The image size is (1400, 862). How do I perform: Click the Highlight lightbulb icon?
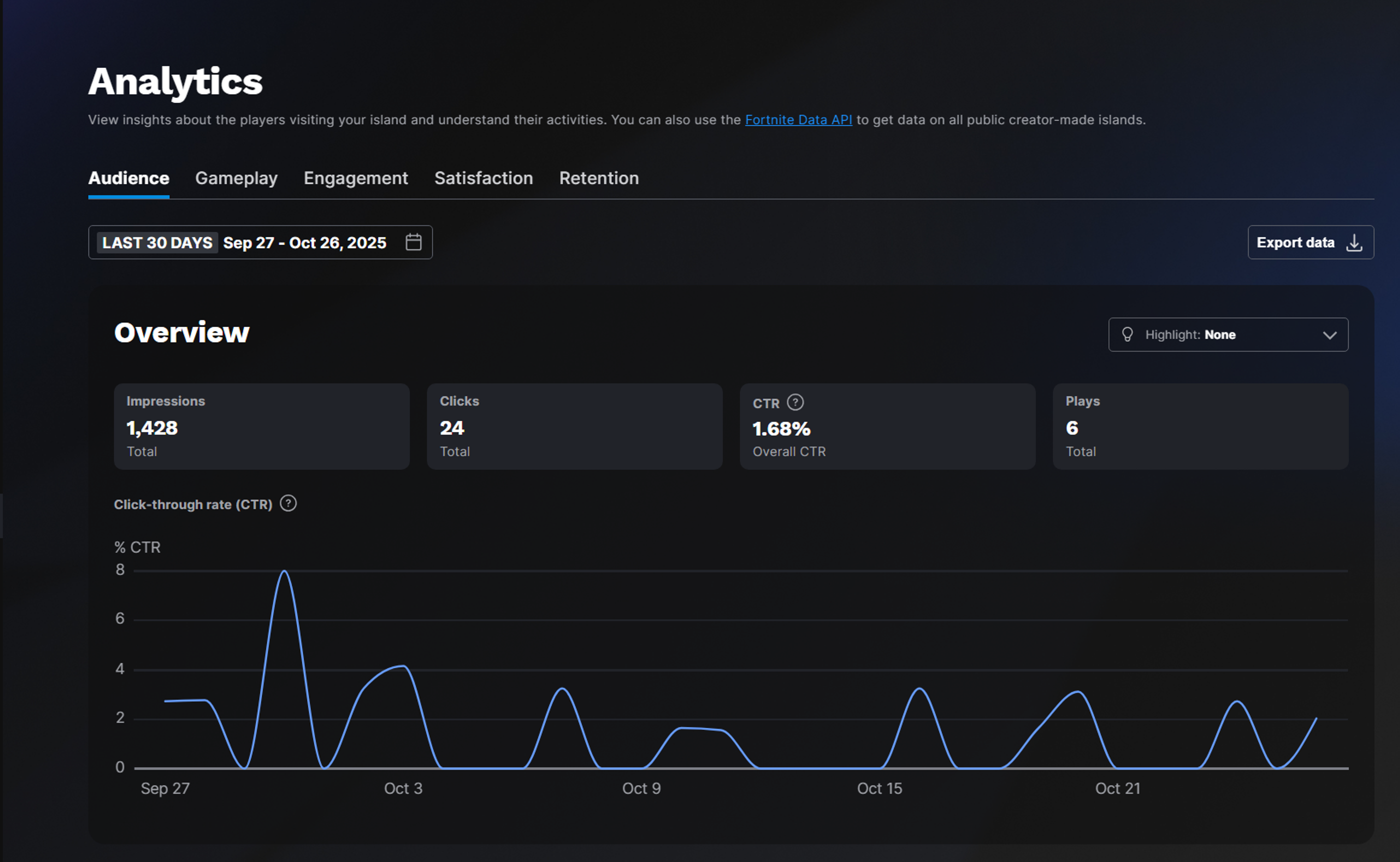[1127, 334]
